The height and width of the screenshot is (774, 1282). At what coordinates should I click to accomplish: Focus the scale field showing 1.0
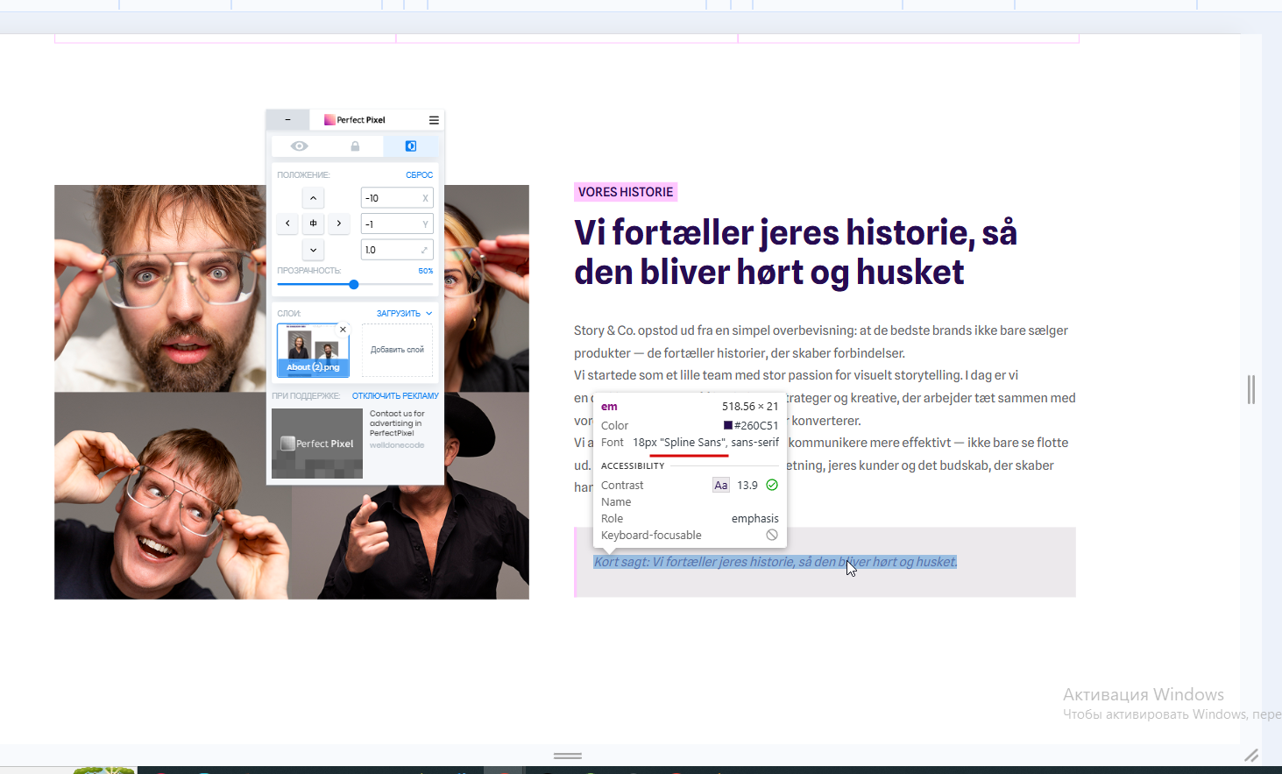[x=397, y=250]
